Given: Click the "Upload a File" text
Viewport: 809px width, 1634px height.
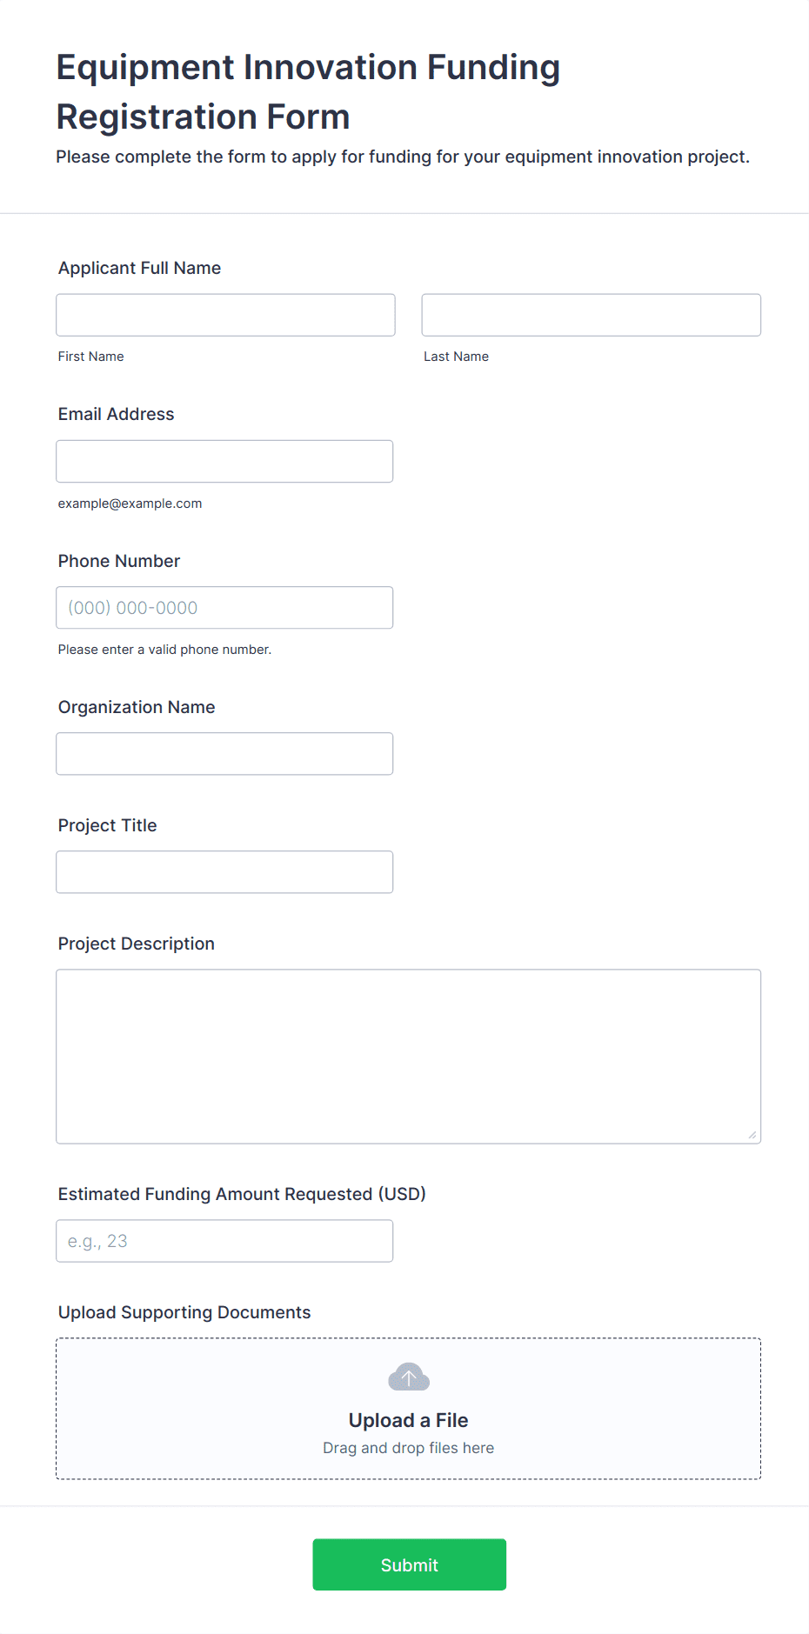Looking at the screenshot, I should coord(408,1420).
